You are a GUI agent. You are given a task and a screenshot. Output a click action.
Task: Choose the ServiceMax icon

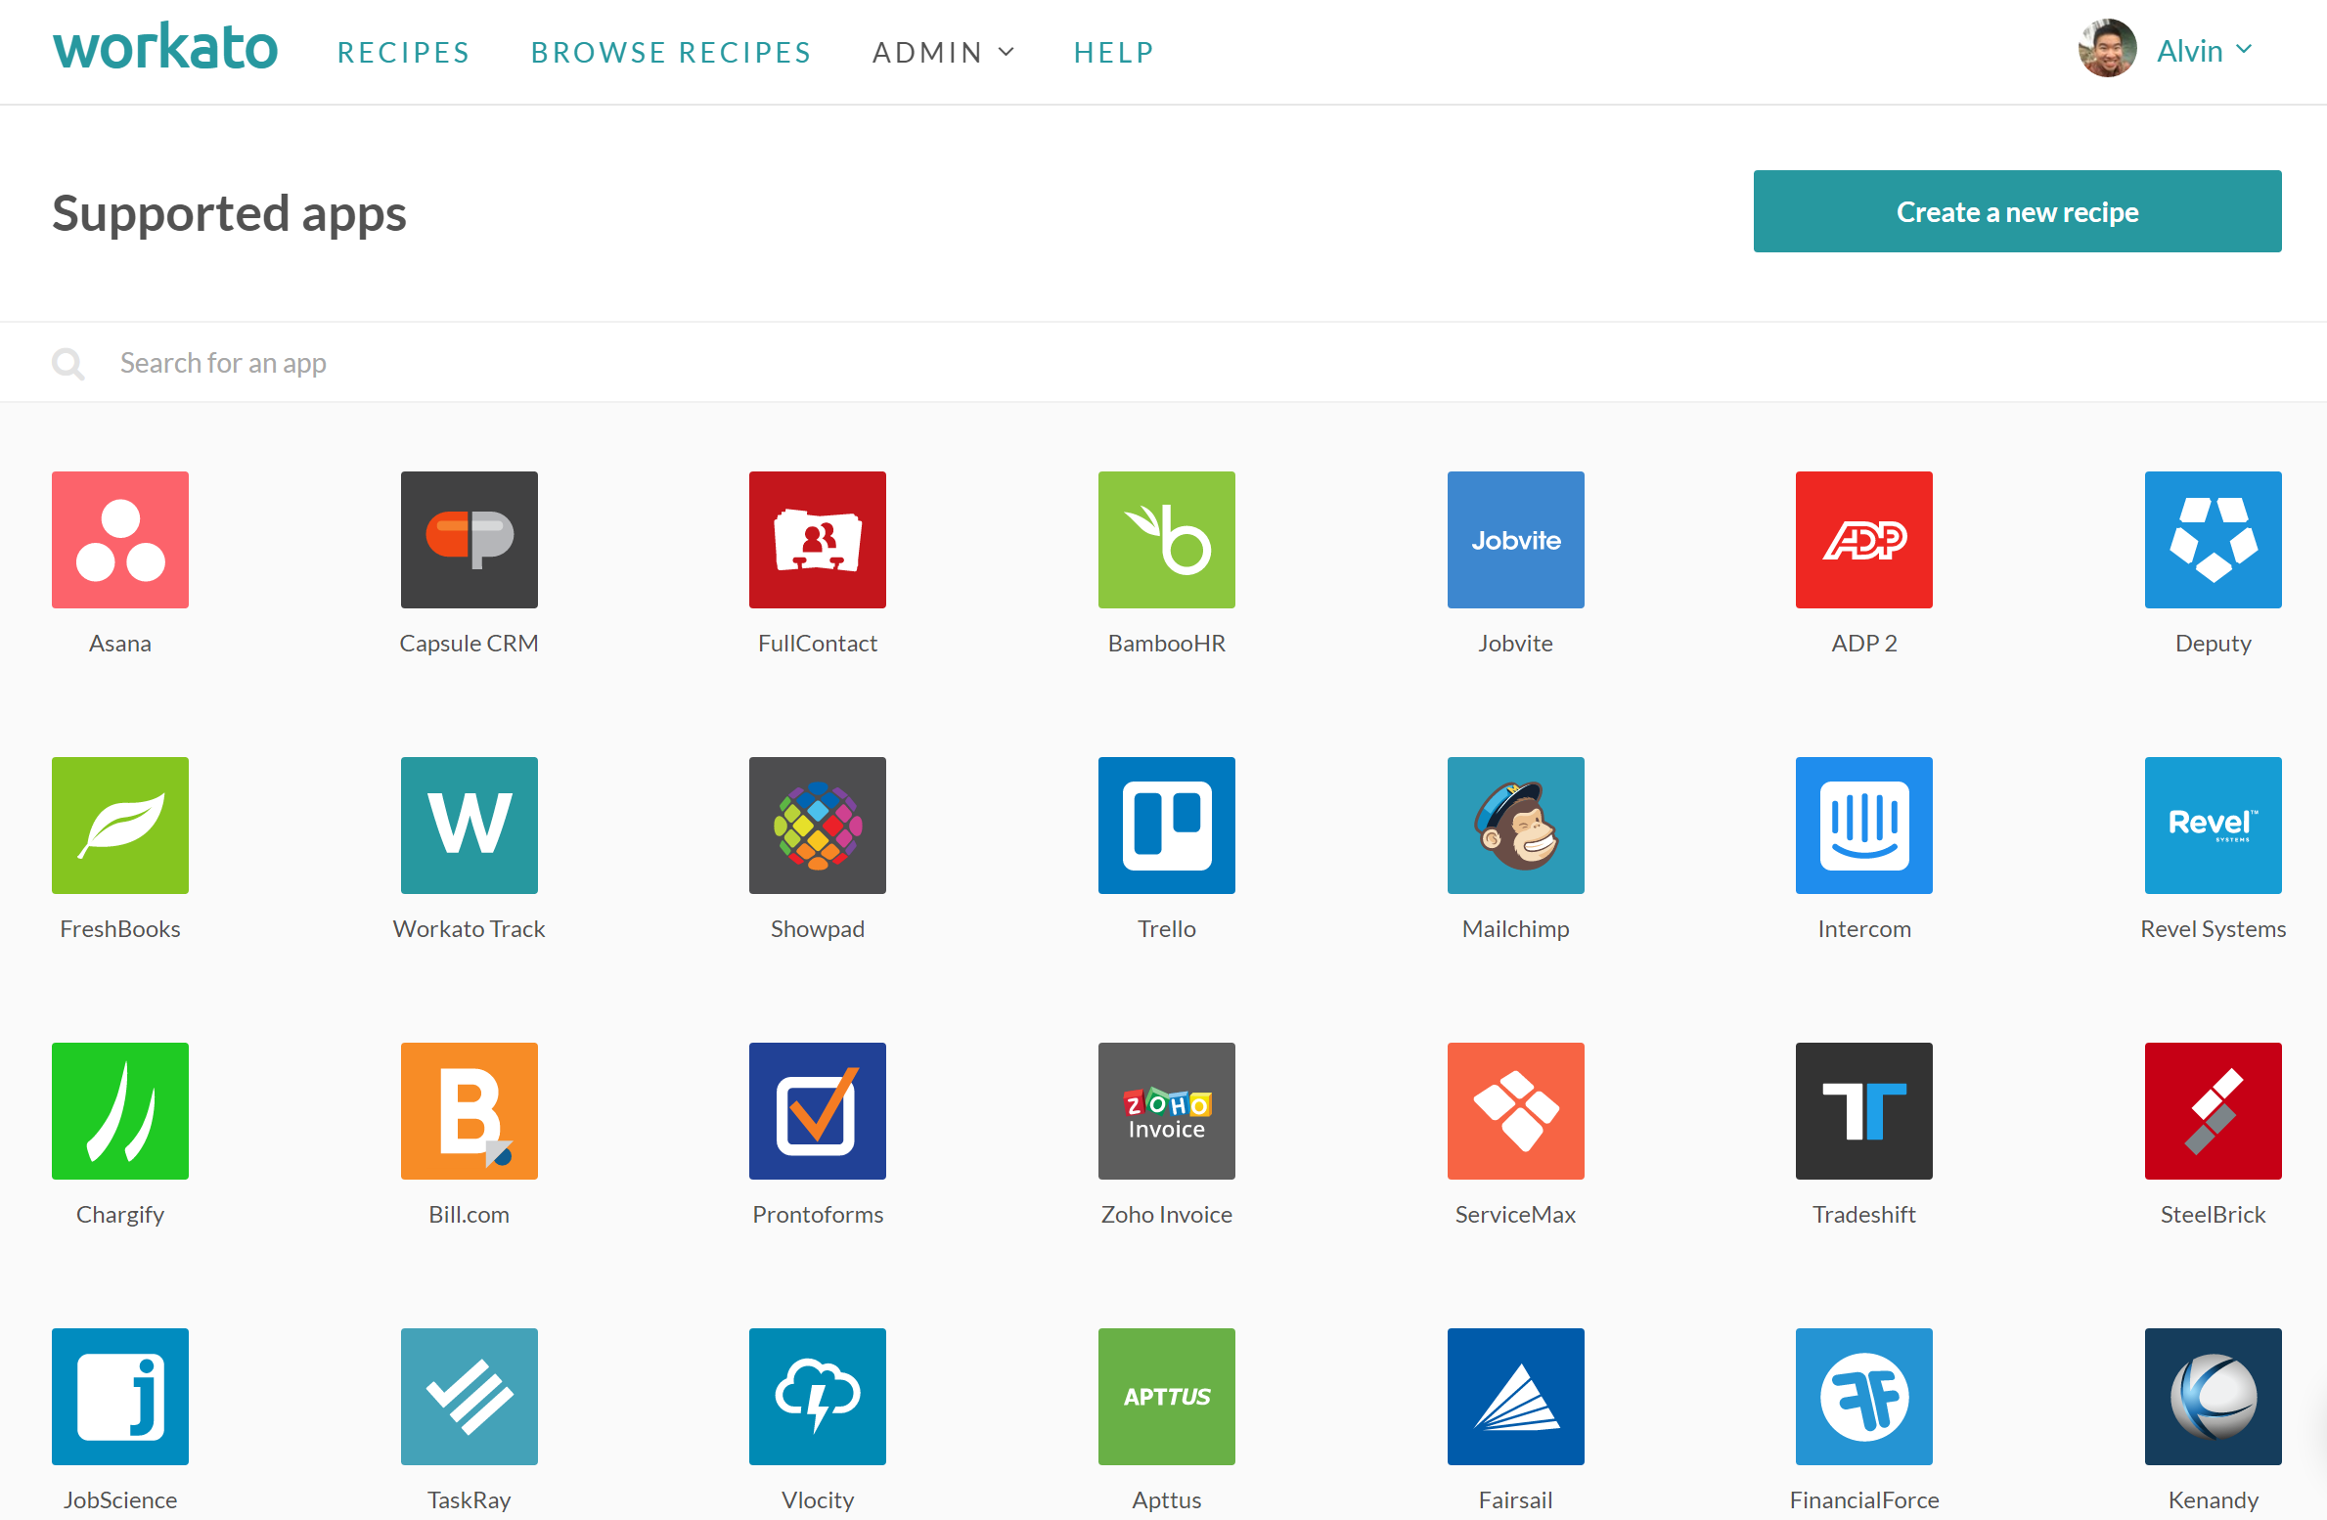click(x=1516, y=1111)
